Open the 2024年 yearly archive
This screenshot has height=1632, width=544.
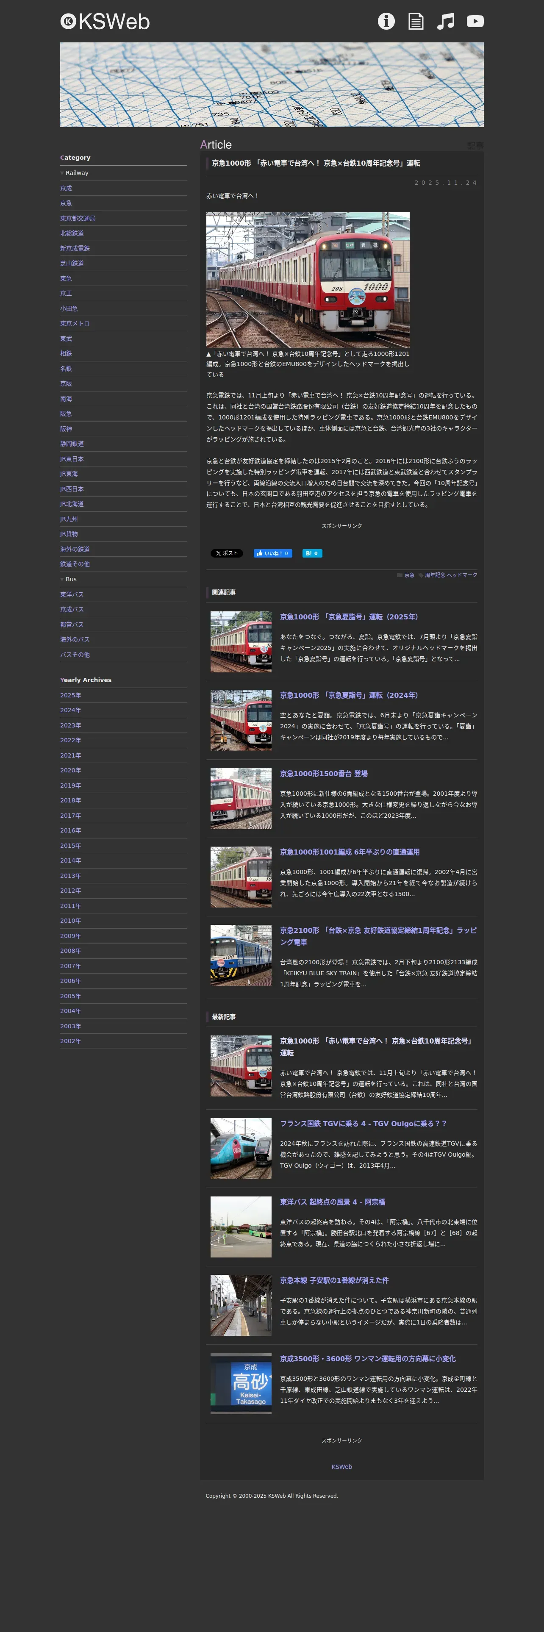70,710
